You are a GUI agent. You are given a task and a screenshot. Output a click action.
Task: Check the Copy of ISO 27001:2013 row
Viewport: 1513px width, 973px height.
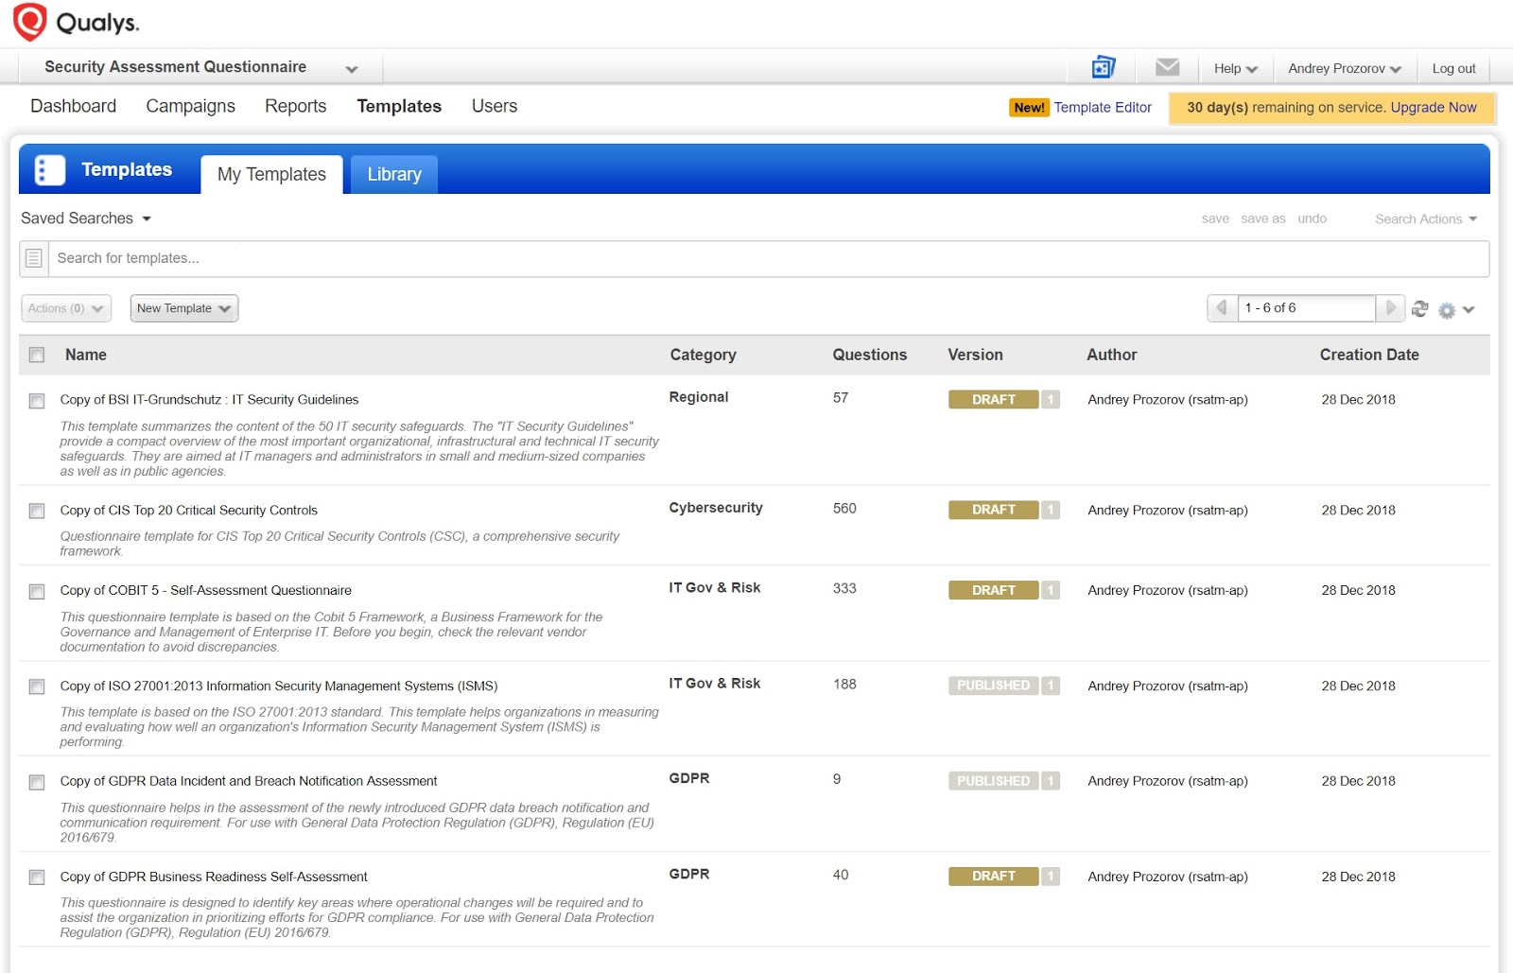[x=37, y=686]
